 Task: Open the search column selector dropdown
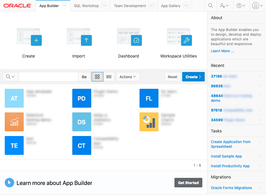click(x=11, y=77)
